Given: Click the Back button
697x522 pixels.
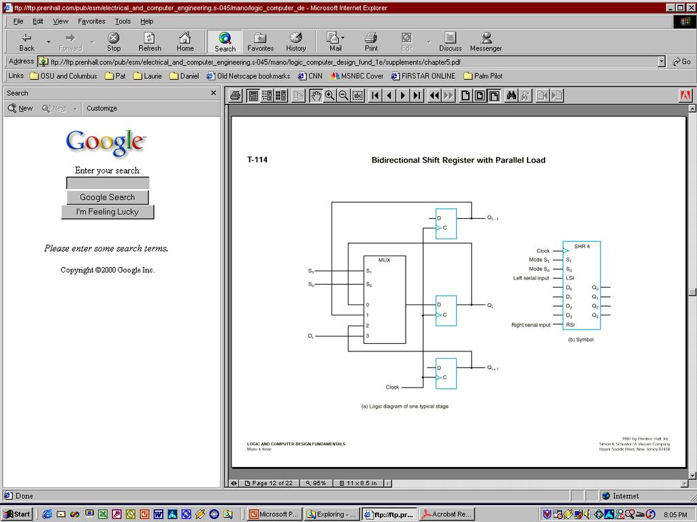Looking at the screenshot, I should 27,42.
